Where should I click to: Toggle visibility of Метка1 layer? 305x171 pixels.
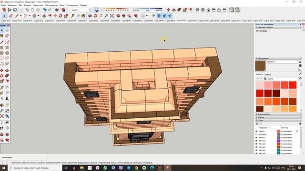pyautogui.click(x=256, y=138)
